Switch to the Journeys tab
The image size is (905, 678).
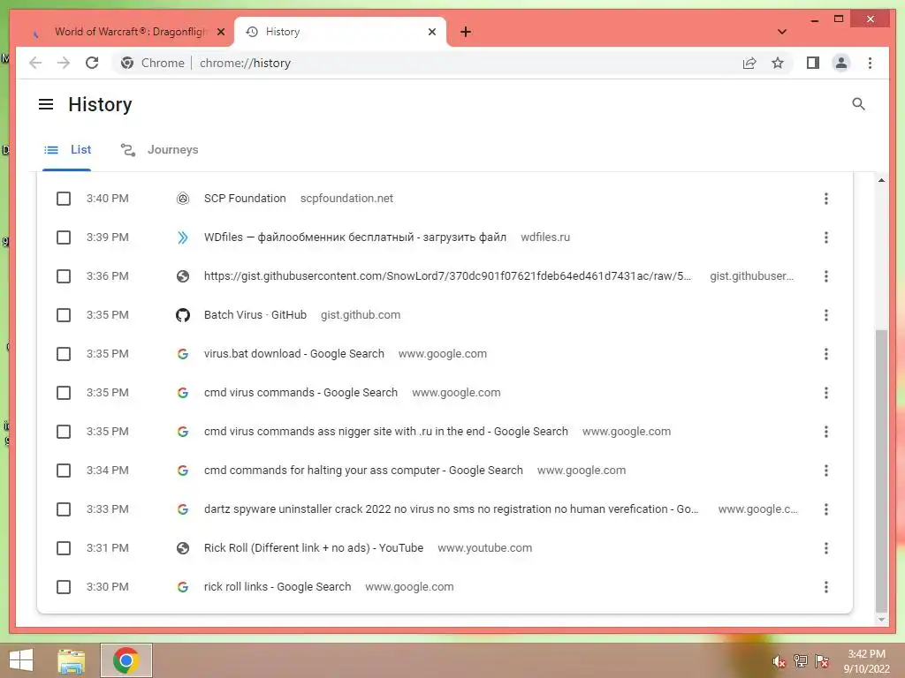159,150
